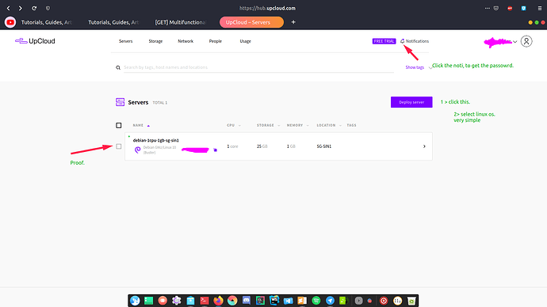Click the Pocket save icon in the address bar

496,8
